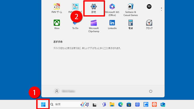Open the orange app icon in taskbar
Screen dimensions: 194x109
(x=154, y=105)
